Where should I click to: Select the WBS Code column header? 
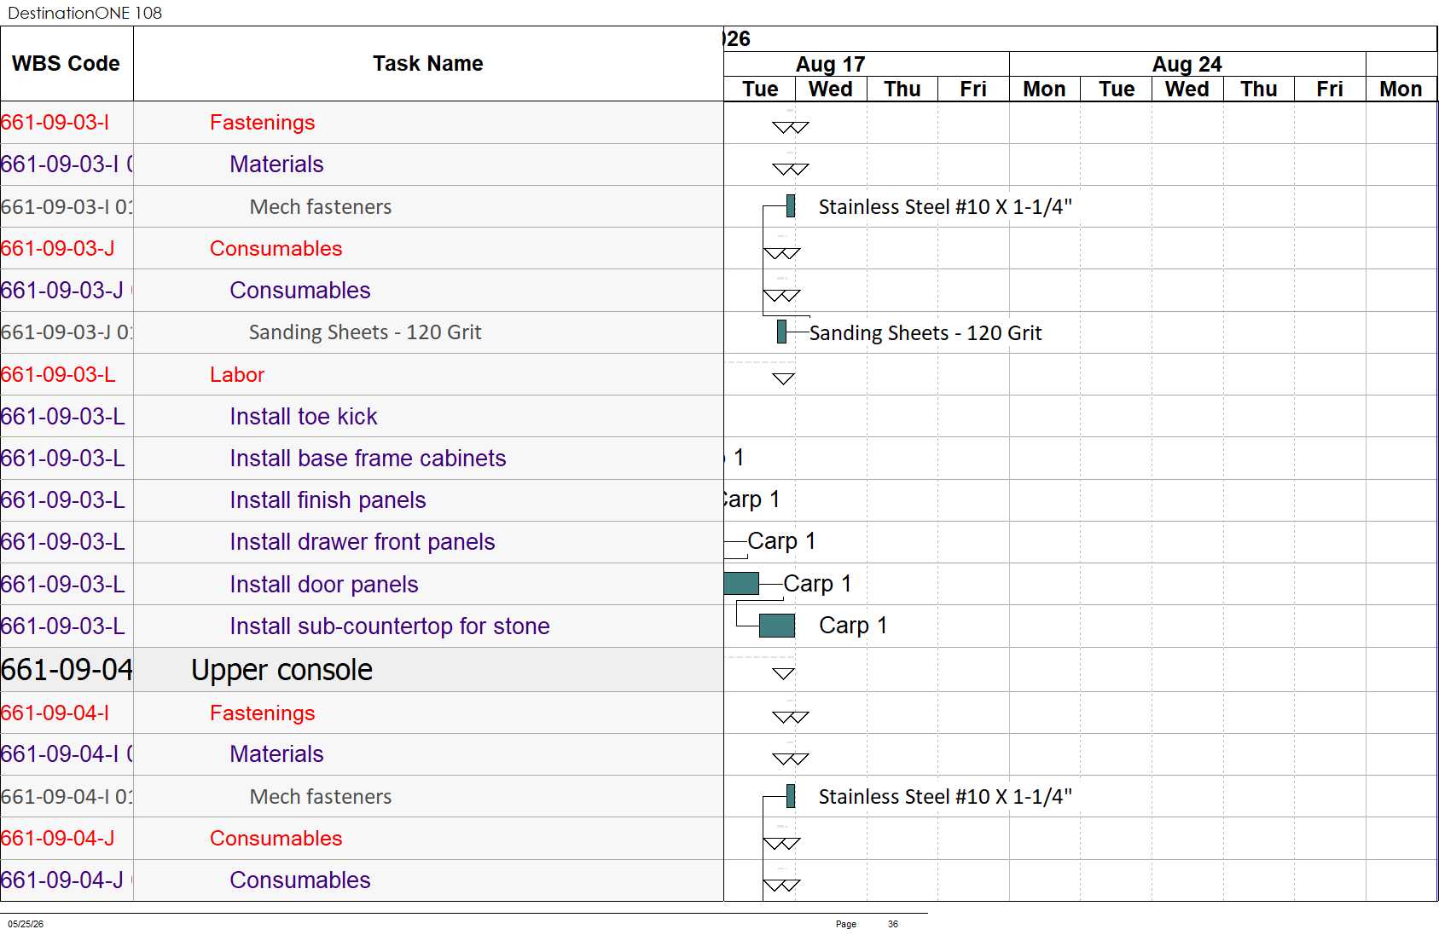pos(67,64)
